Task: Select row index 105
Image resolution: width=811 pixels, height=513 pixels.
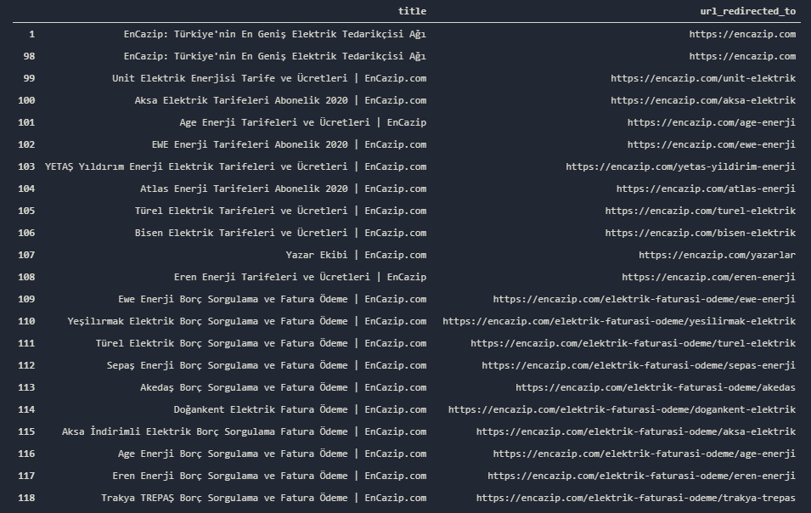Action: point(26,211)
